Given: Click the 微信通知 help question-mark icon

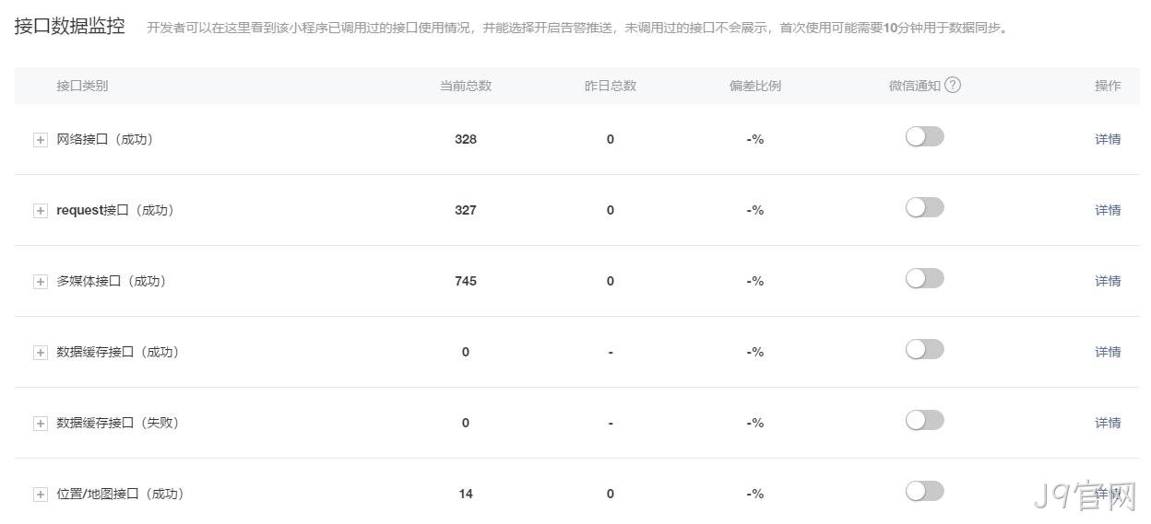Looking at the screenshot, I should [x=953, y=85].
